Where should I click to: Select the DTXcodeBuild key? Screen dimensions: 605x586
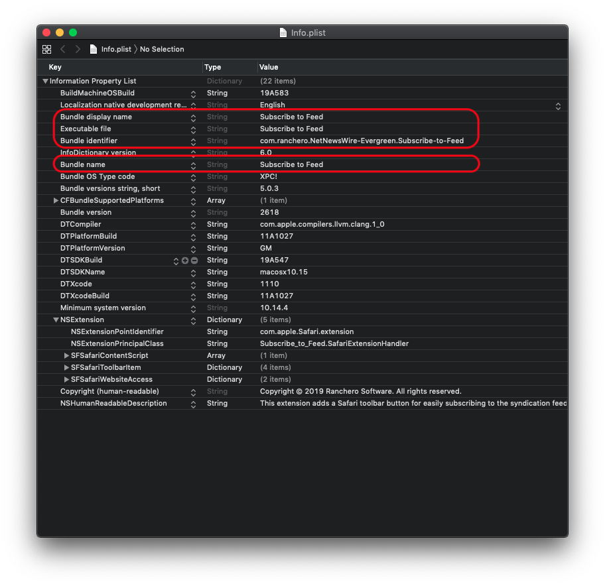[x=85, y=296]
